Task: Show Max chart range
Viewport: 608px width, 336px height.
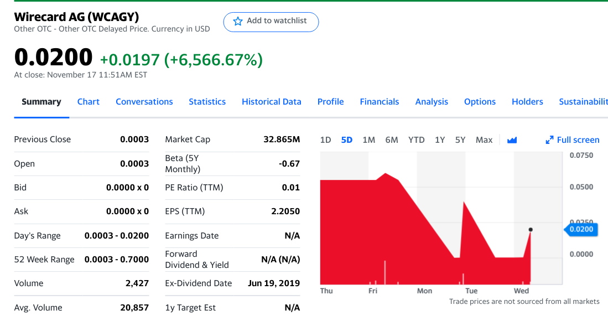Action: click(x=484, y=140)
